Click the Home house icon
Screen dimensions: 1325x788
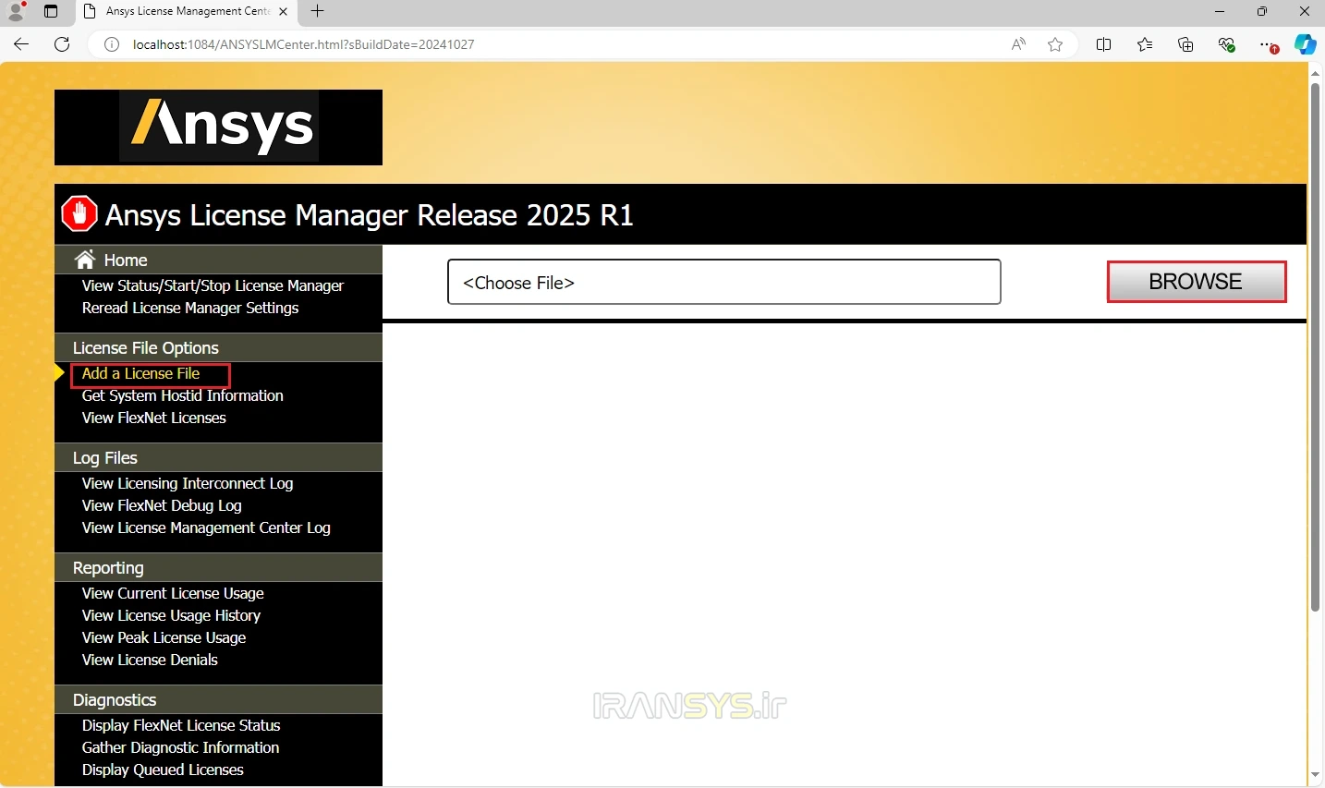point(85,260)
